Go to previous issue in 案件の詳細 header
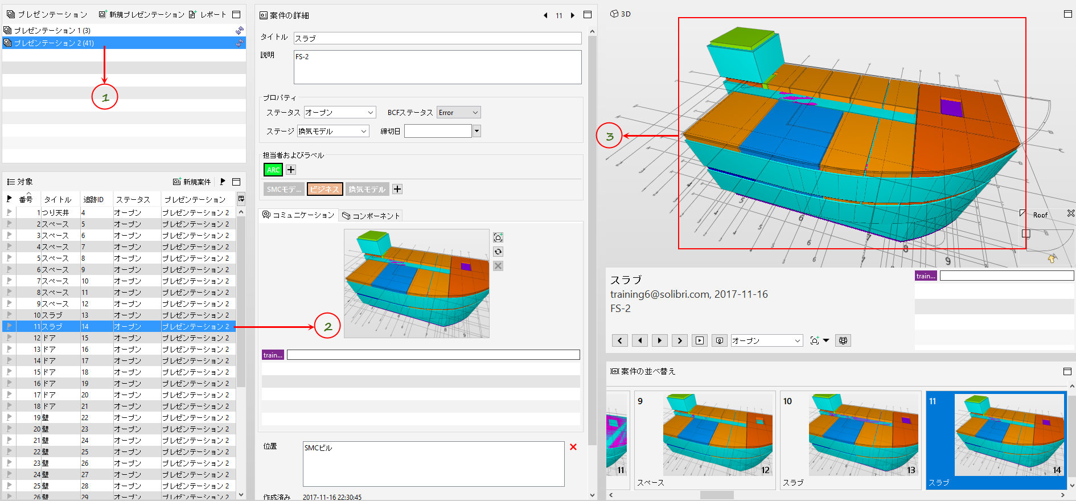The image size is (1076, 501). [x=546, y=15]
